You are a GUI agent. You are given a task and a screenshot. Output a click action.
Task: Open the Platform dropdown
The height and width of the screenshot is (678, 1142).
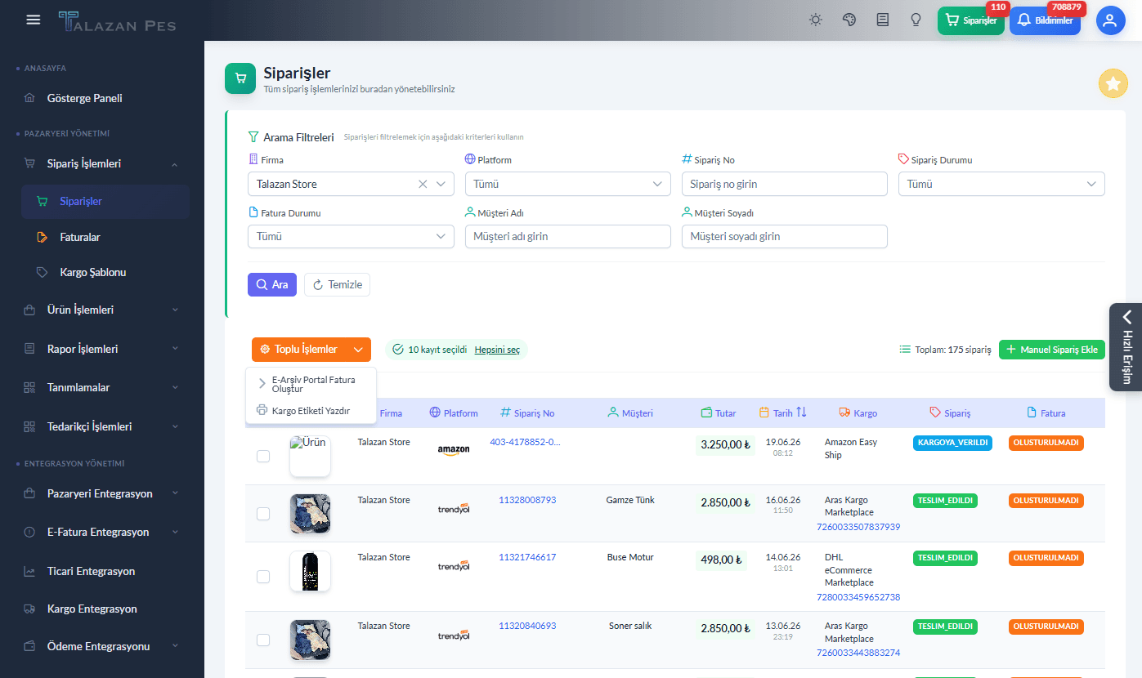pyautogui.click(x=567, y=184)
